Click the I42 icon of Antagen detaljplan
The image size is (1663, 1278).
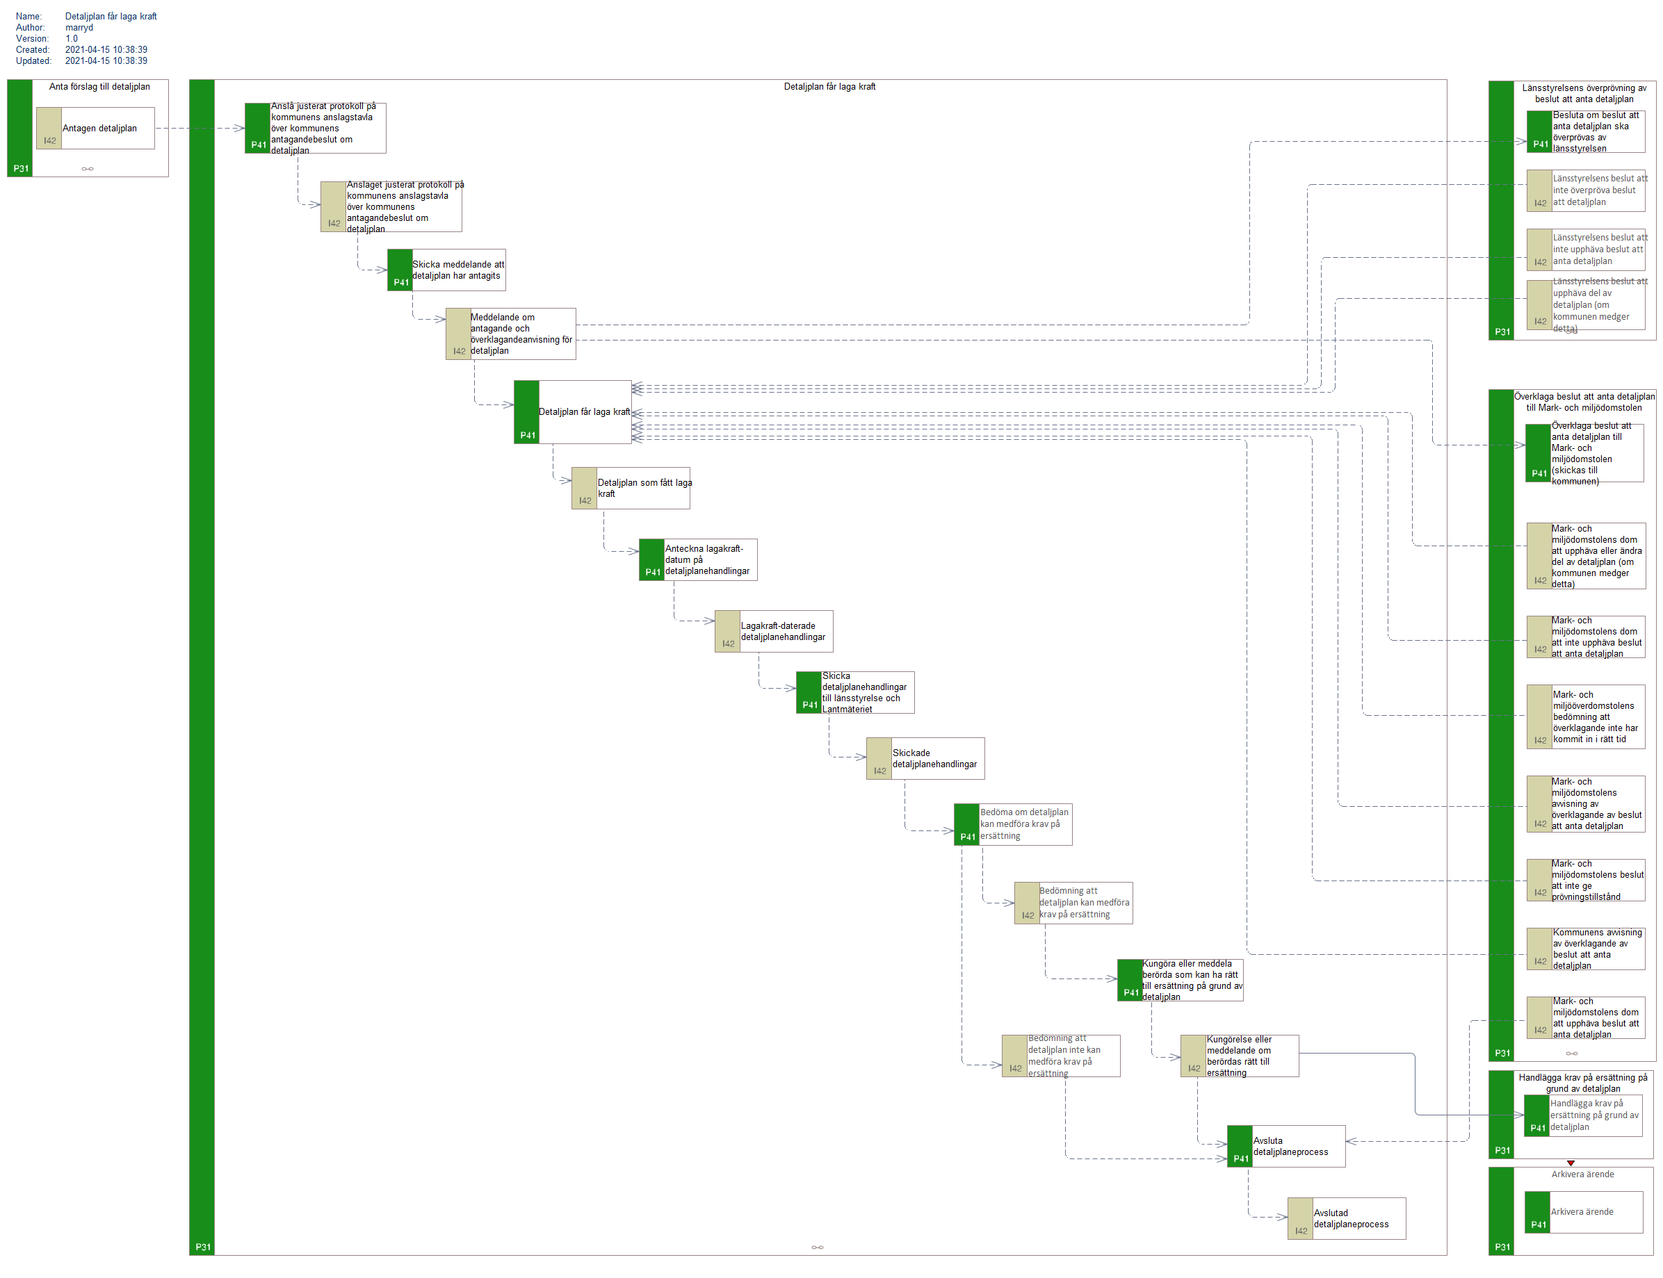49,129
